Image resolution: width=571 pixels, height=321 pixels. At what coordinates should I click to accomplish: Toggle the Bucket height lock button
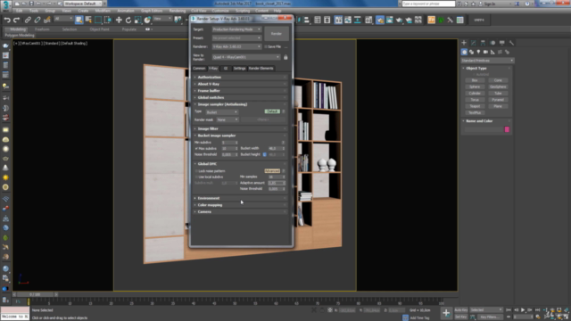[x=265, y=154]
